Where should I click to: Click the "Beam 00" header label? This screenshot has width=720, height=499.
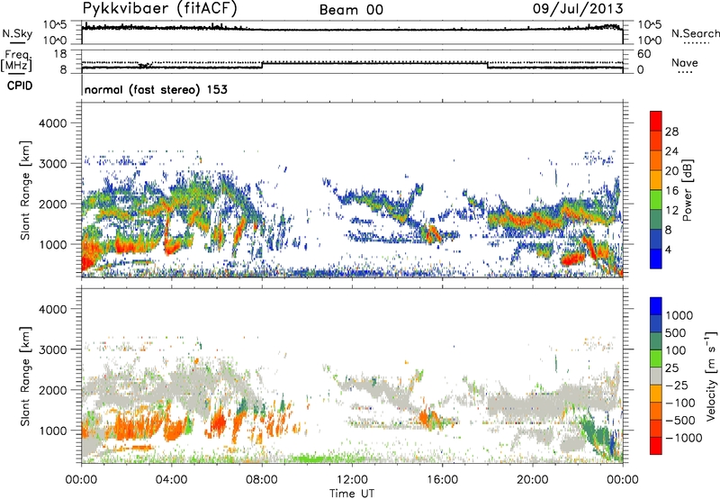point(351,10)
